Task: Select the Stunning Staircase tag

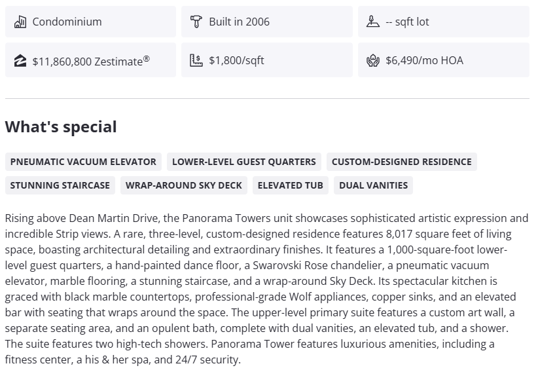Action: coord(60,185)
